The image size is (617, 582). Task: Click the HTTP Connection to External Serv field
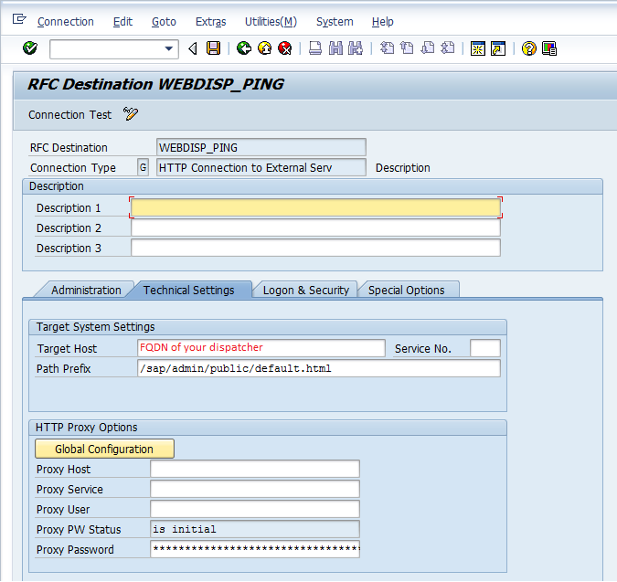tap(261, 167)
